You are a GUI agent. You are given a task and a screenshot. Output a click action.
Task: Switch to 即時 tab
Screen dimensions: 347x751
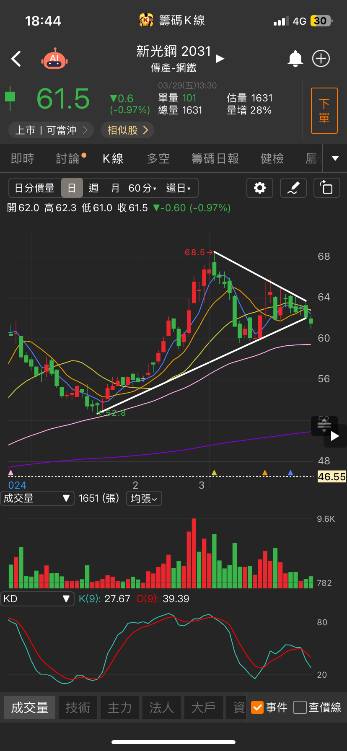23,158
